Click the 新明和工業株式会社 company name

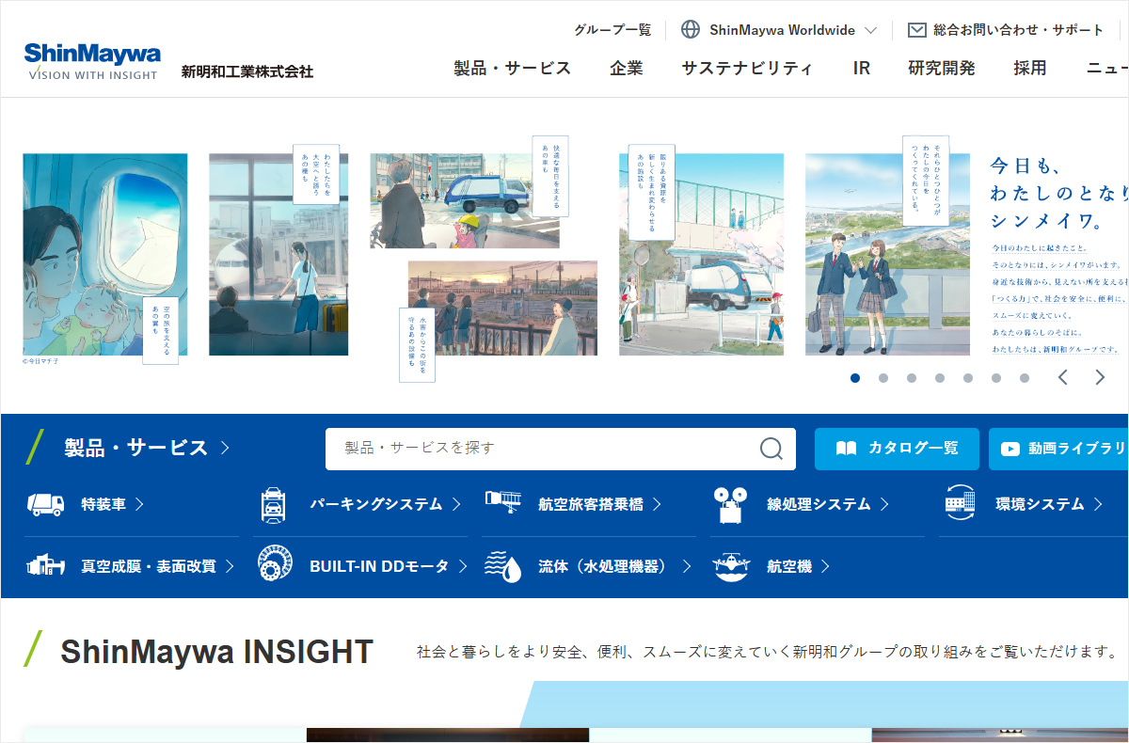(247, 71)
